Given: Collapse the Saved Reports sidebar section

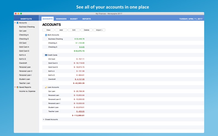Looking at the screenshot, I should click(x=15, y=87).
